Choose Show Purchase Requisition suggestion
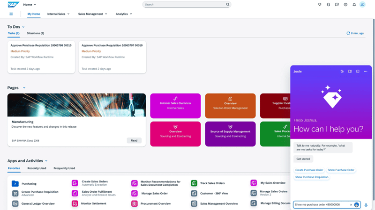The height and width of the screenshot is (210, 375). [x=312, y=177]
